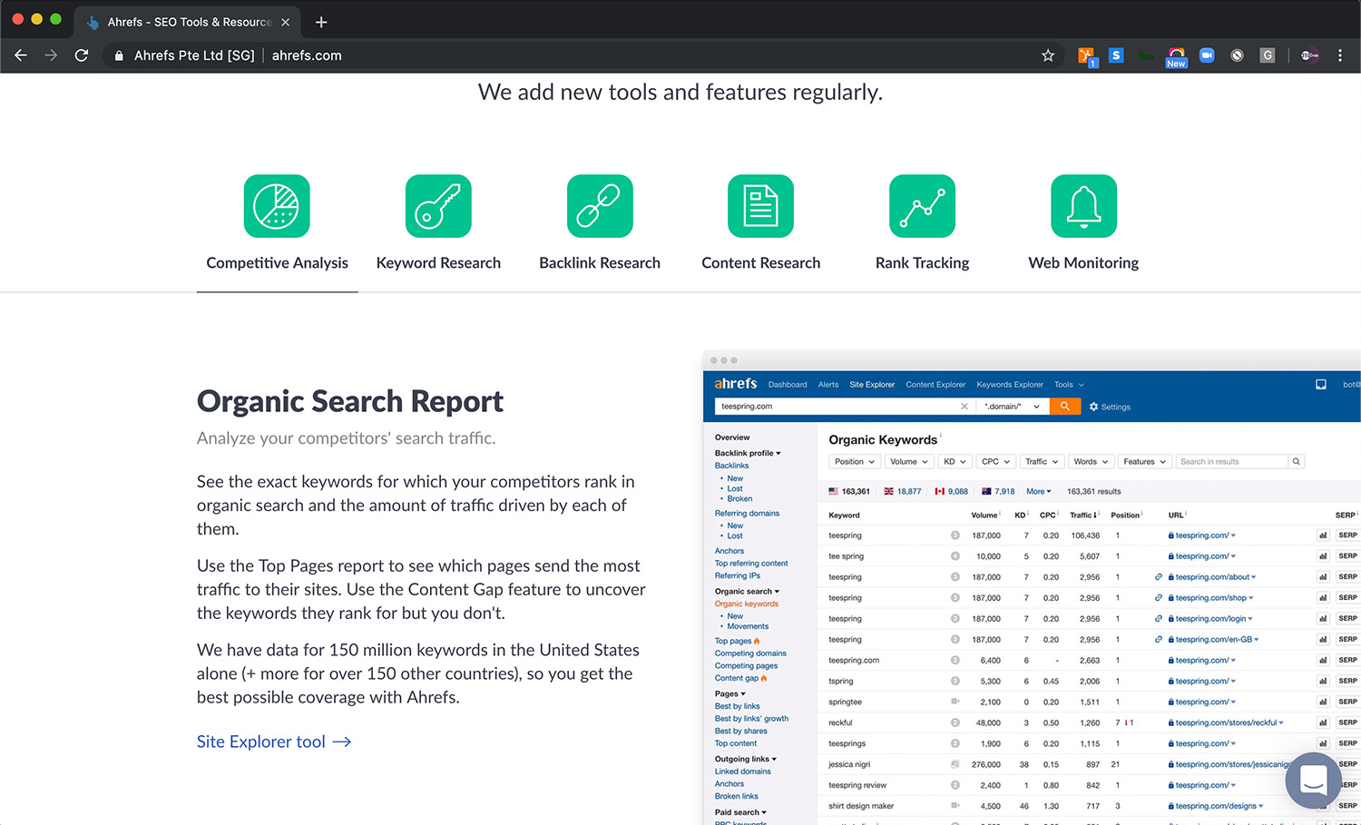Collapse the Organic search sidebar section
The image size is (1361, 825).
pyautogui.click(x=747, y=592)
